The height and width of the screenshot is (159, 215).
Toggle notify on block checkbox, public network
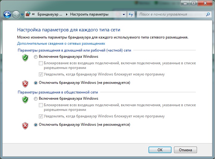41,116
